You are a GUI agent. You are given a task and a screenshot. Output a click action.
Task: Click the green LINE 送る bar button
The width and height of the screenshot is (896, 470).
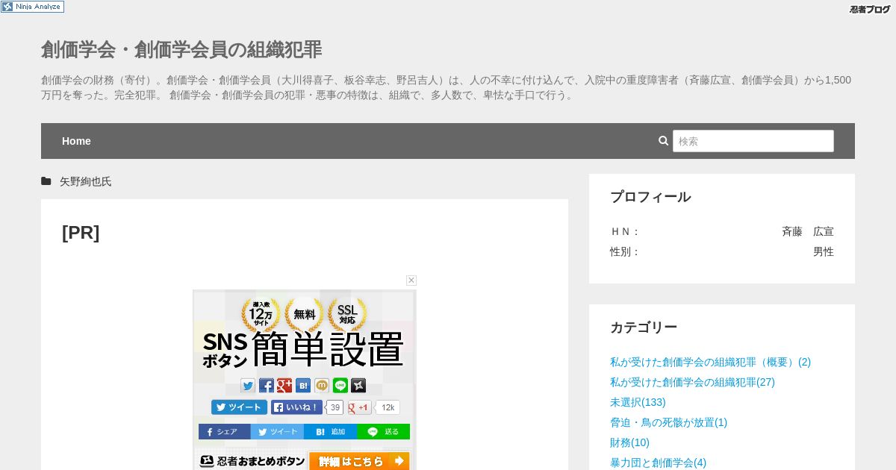383,432
